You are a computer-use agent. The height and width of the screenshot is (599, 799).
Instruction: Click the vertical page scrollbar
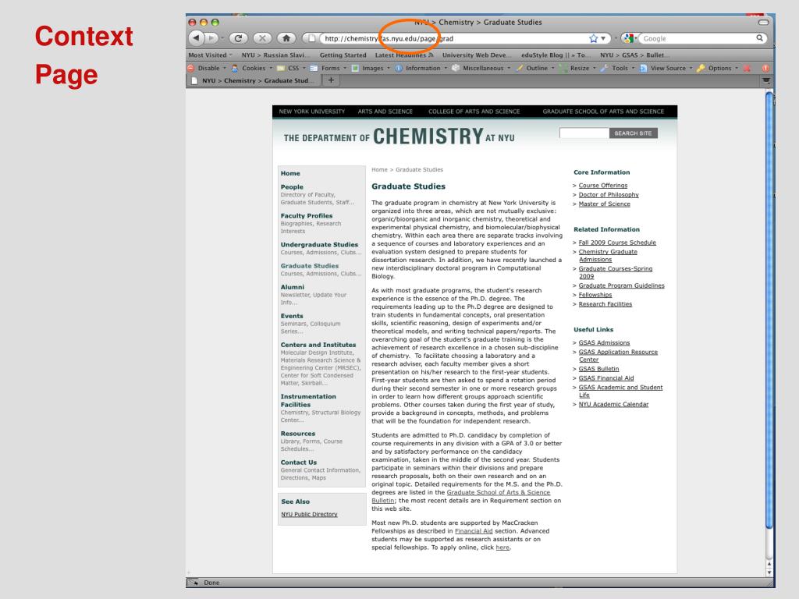pyautogui.click(x=769, y=310)
